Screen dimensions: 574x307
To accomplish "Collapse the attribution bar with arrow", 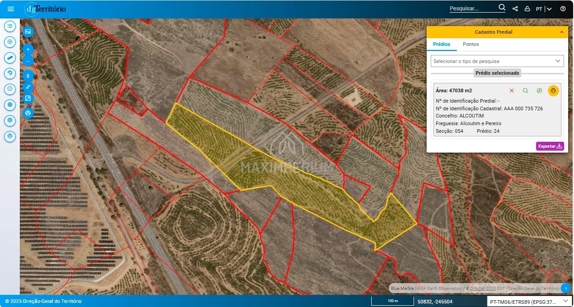I will [x=566, y=288].
